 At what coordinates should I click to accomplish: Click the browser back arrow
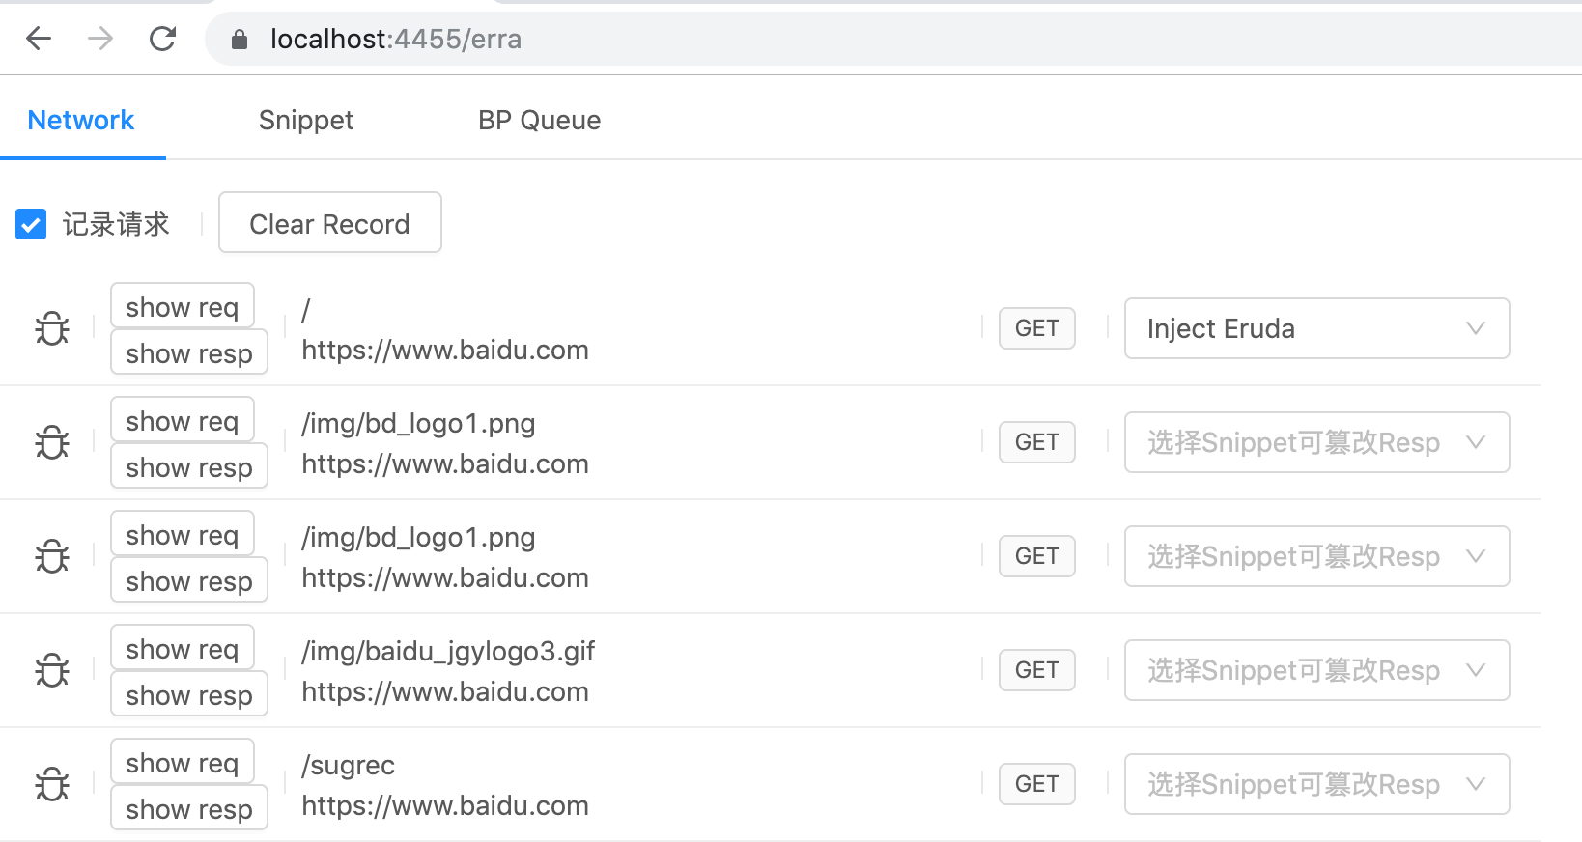point(39,39)
